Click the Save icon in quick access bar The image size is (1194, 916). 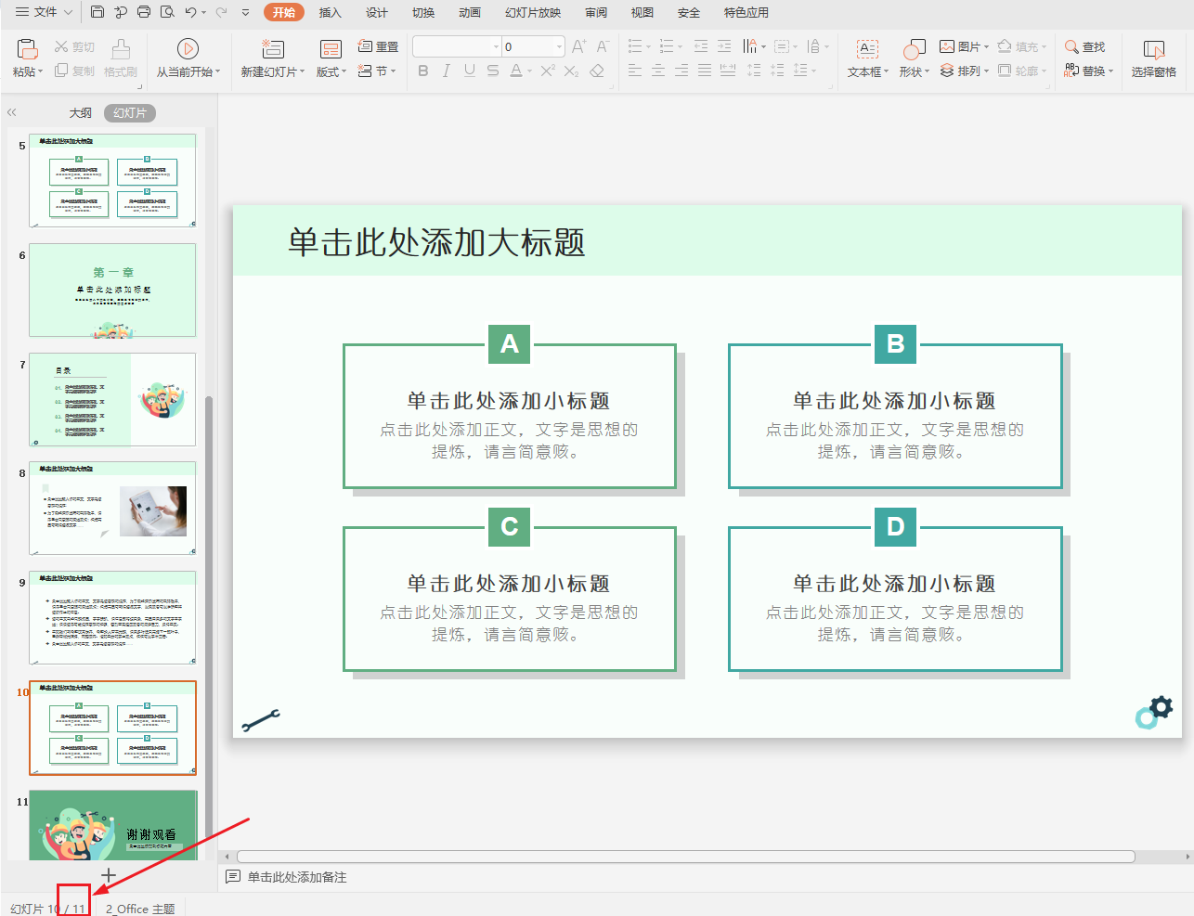click(x=97, y=12)
